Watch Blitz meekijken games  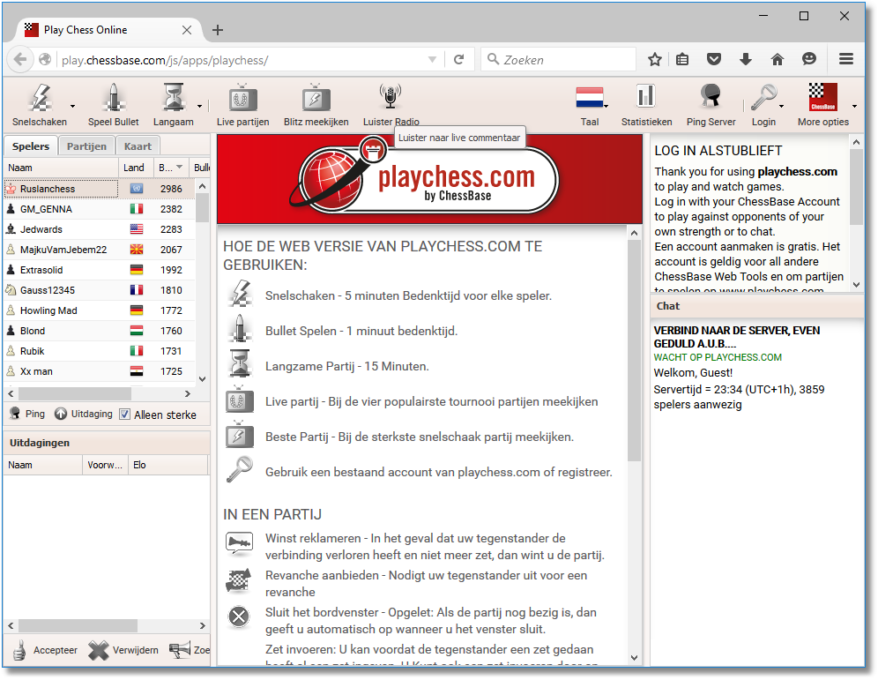pos(316,104)
